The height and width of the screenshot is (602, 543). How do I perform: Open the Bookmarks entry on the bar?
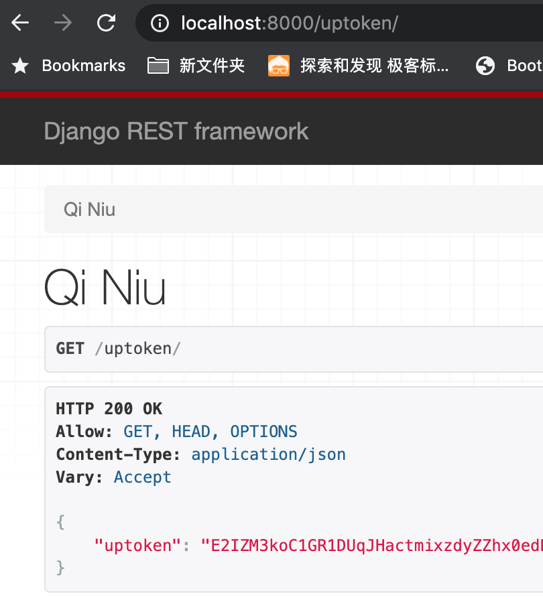[x=83, y=65]
